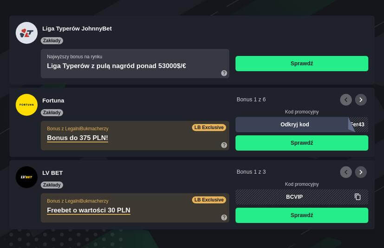Click the yellow Fortuna logo
The width and height of the screenshot is (384, 248).
26,105
